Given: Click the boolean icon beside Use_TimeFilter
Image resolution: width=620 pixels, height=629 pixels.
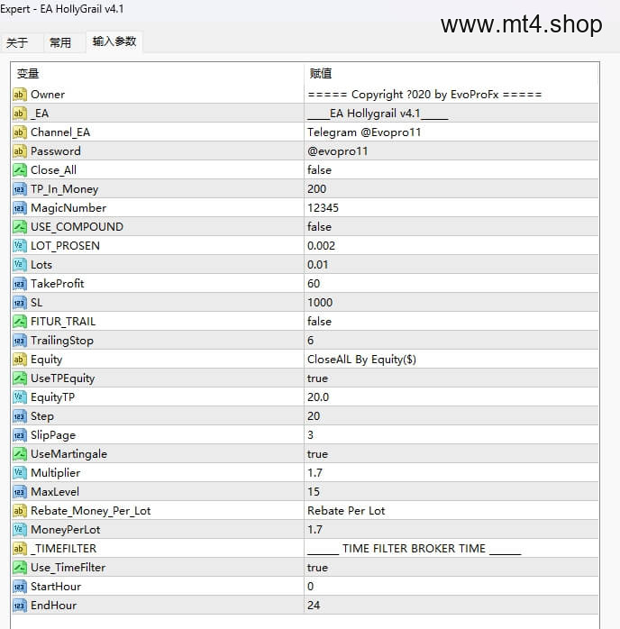Looking at the screenshot, I should coord(20,567).
